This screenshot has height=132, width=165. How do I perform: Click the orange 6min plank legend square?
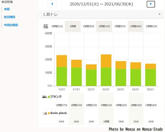click(x=49, y=113)
